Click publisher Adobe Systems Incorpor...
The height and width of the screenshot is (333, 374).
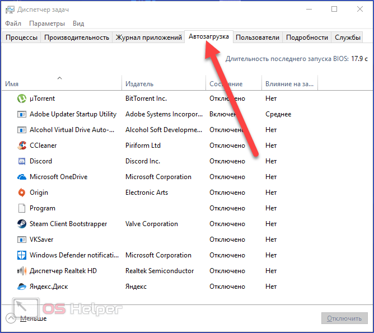click(x=164, y=114)
